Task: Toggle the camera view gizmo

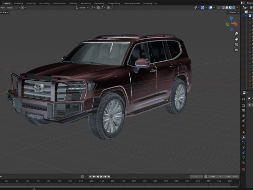Action: tap(236, 44)
